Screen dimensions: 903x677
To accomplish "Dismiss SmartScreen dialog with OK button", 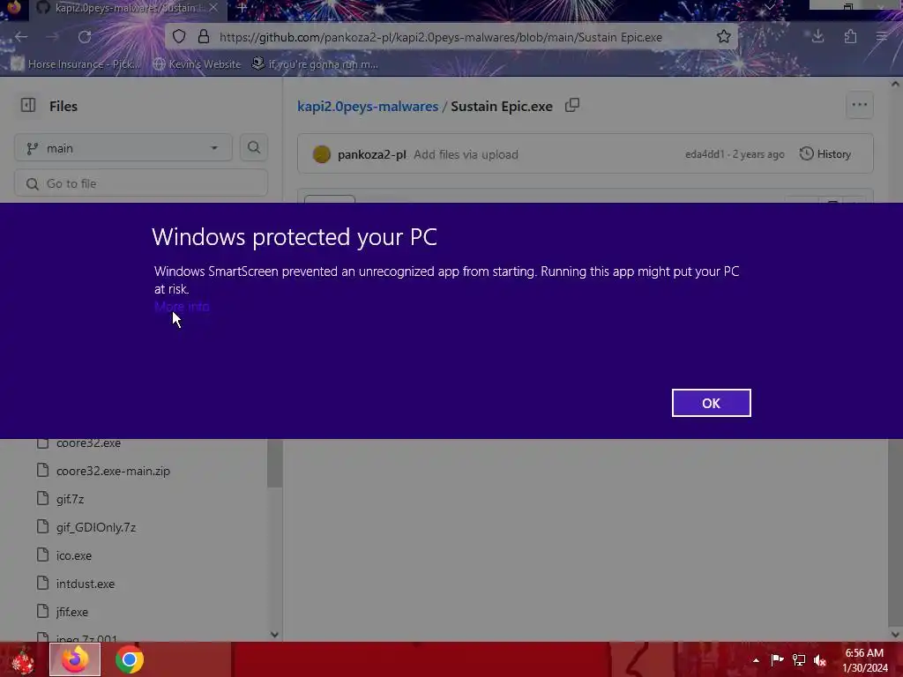I will point(712,403).
